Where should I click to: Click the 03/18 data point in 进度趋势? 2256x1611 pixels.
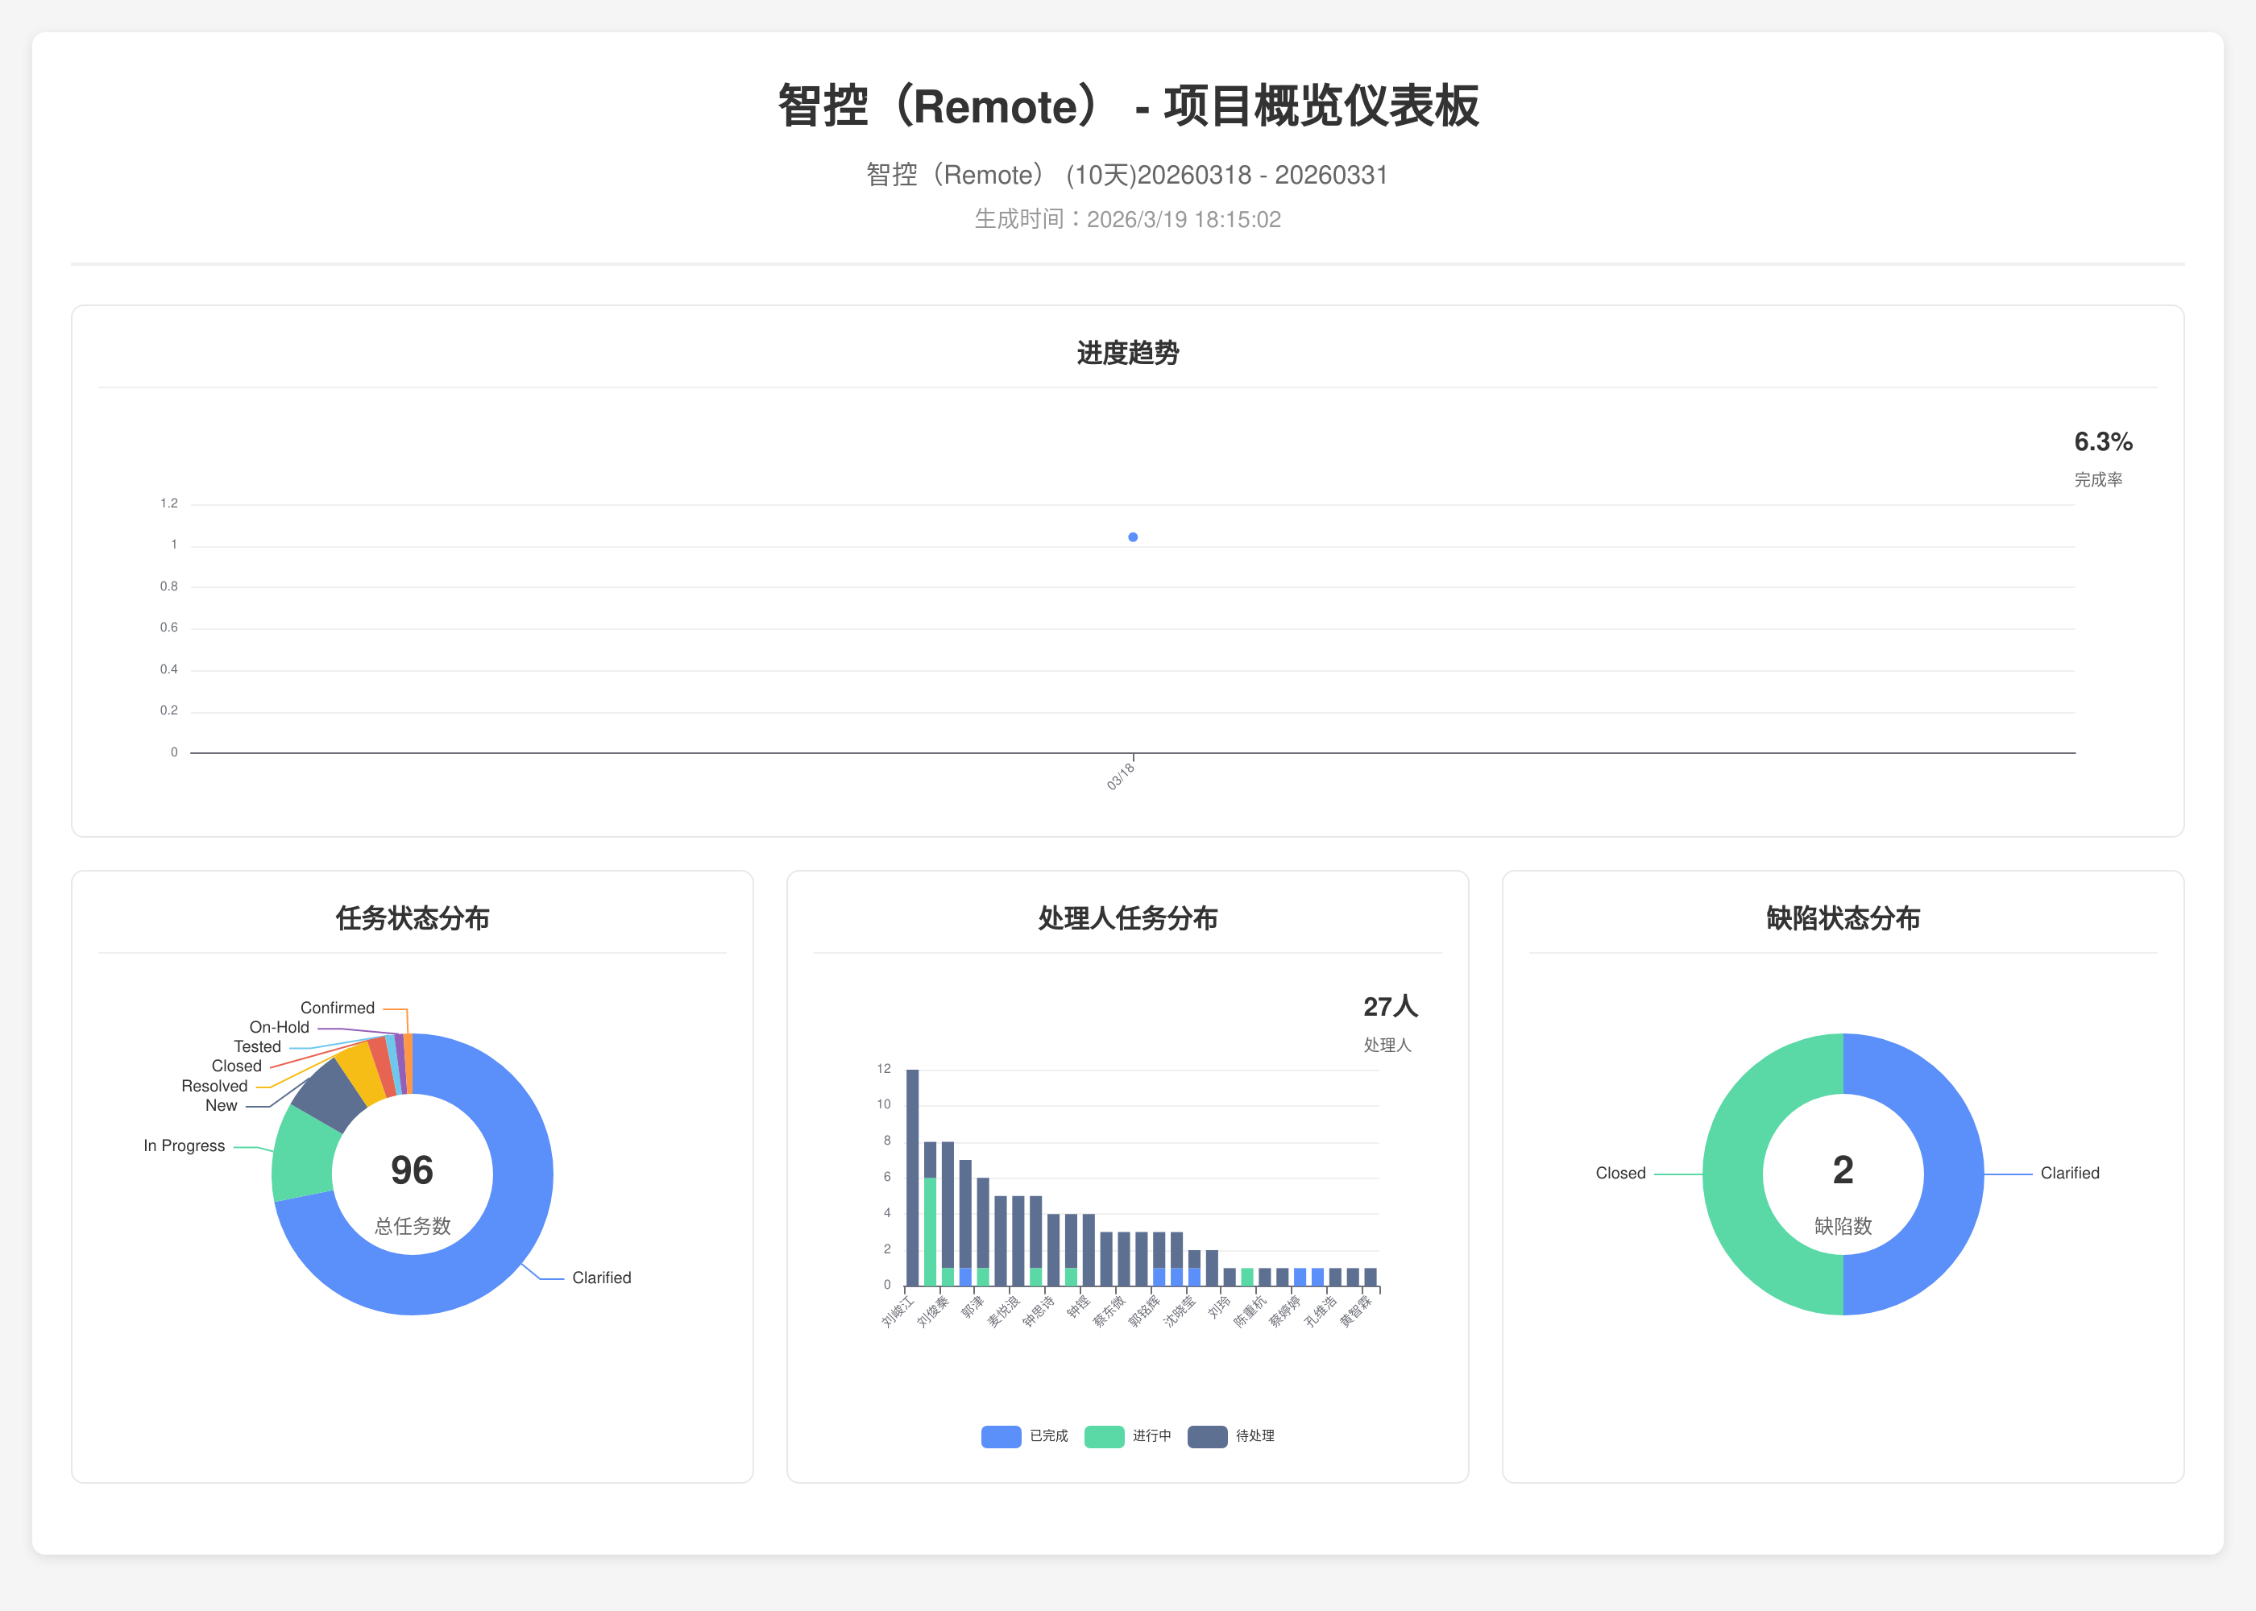1133,537
